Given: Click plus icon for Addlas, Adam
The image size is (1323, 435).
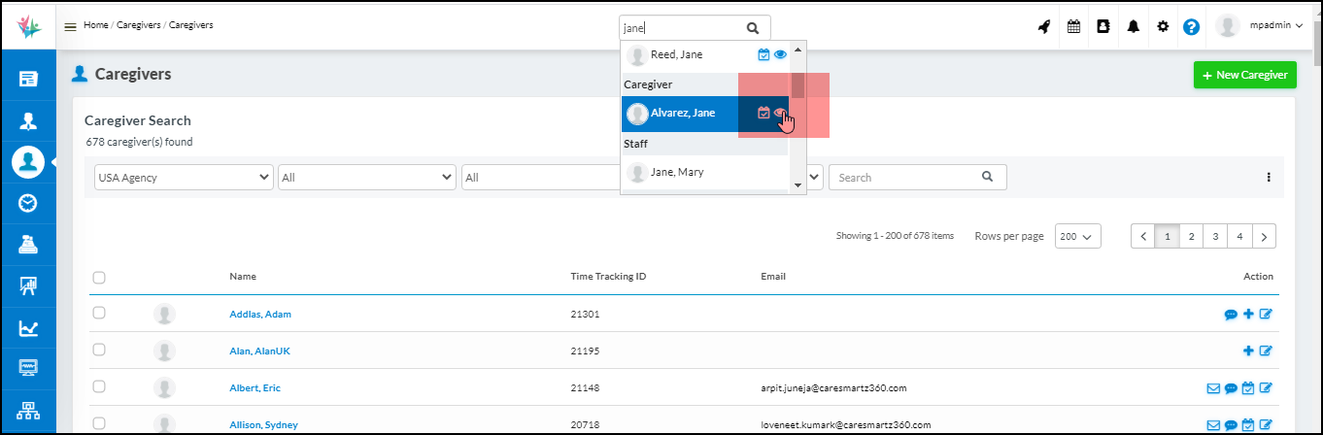Looking at the screenshot, I should pyautogui.click(x=1248, y=314).
